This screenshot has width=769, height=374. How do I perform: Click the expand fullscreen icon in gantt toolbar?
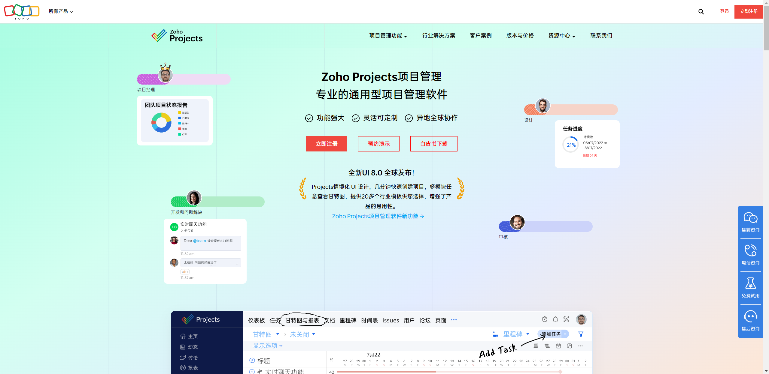pos(569,346)
